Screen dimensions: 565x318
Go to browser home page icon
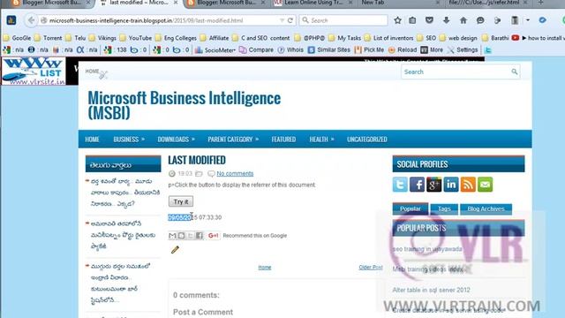tap(463, 20)
